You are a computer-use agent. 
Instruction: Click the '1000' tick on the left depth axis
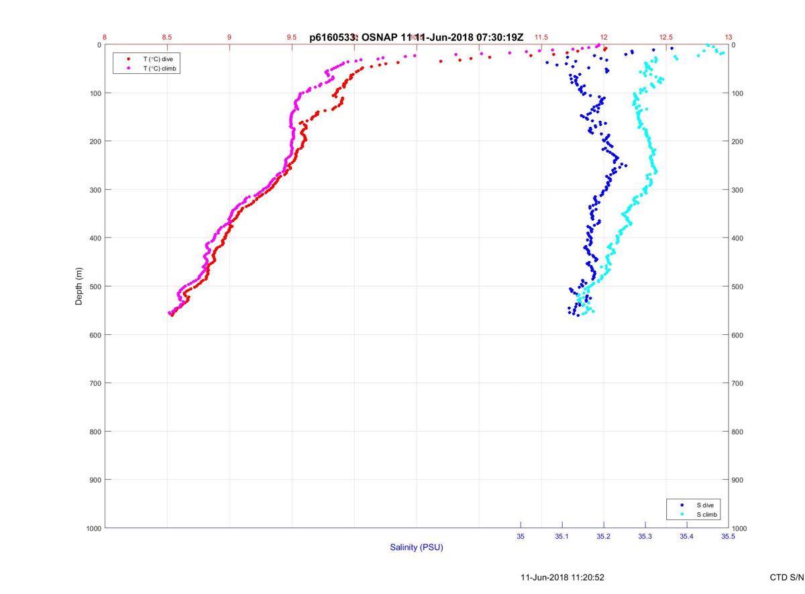pyautogui.click(x=93, y=528)
